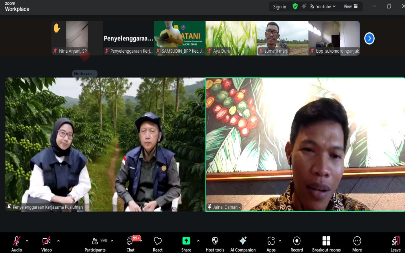Click the green encryption shield icon
405x253 pixels.
[x=295, y=6]
